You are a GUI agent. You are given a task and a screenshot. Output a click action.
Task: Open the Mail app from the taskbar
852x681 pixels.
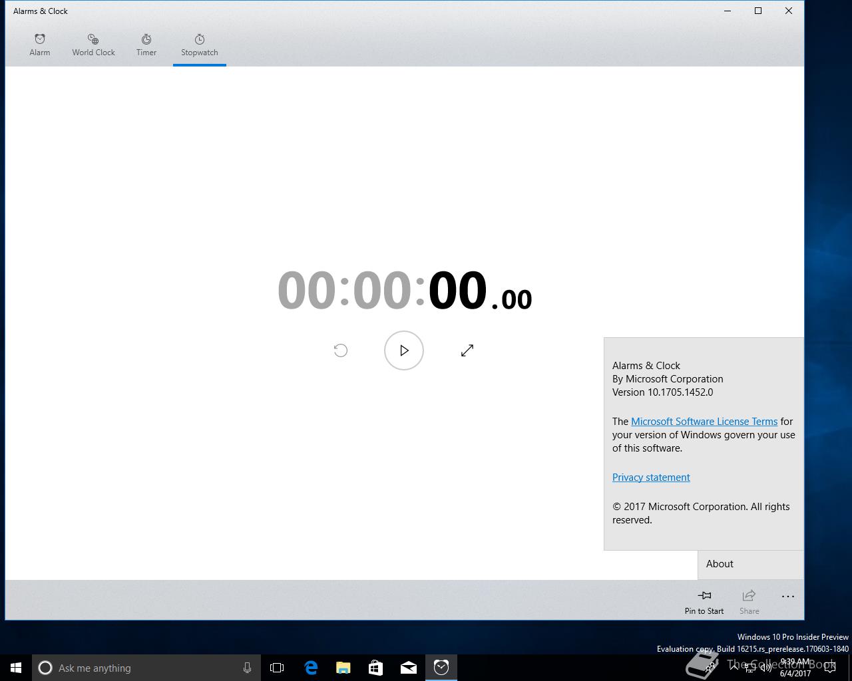click(409, 668)
